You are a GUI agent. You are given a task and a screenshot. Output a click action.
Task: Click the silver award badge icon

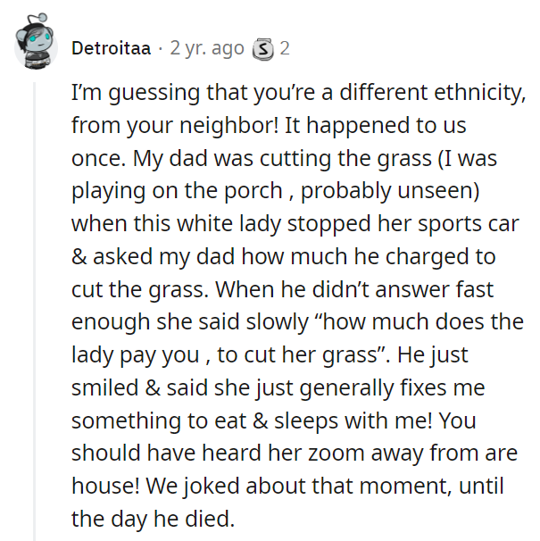(263, 49)
